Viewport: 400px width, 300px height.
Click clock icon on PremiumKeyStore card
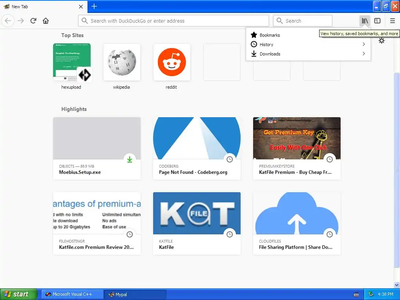pos(330,159)
